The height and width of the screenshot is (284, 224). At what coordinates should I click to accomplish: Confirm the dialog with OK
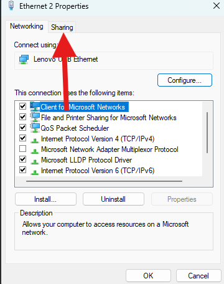(148, 276)
